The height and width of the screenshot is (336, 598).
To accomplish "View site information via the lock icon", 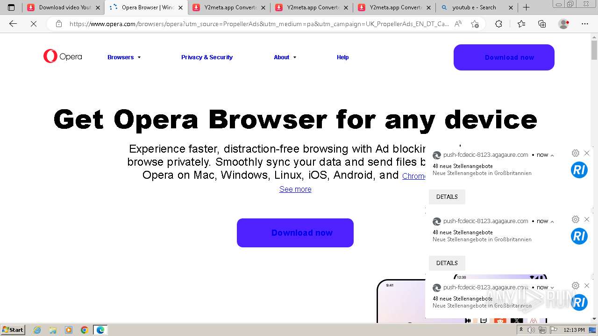I will (x=58, y=24).
